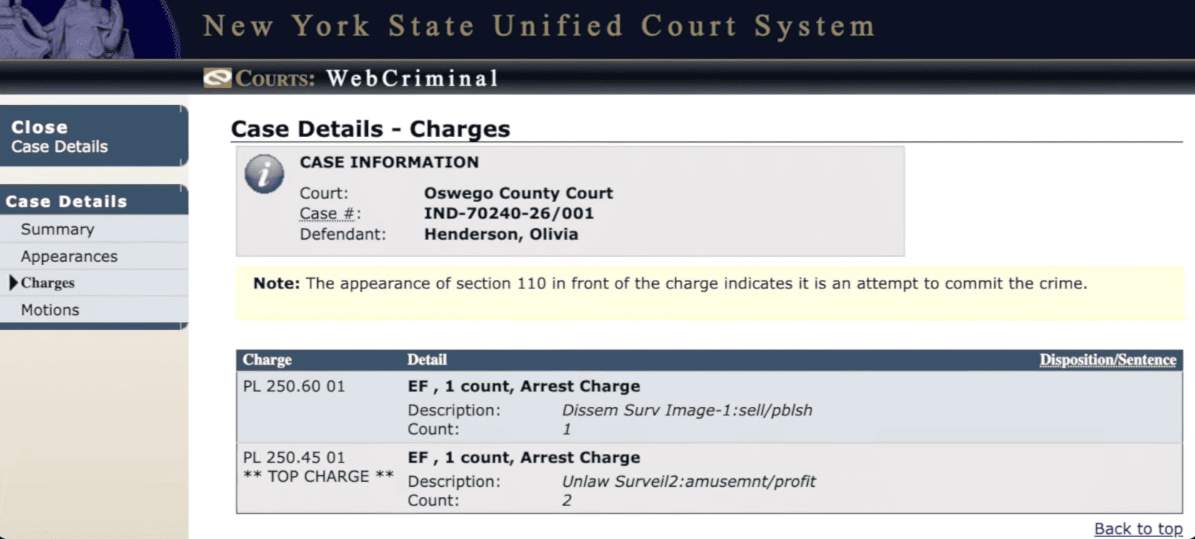Select charge code PL 250.60 01
Screen dimensions: 1195x539
(294, 386)
